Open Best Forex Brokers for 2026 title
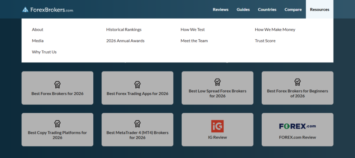This screenshot has width=355, height=158. click(57, 93)
